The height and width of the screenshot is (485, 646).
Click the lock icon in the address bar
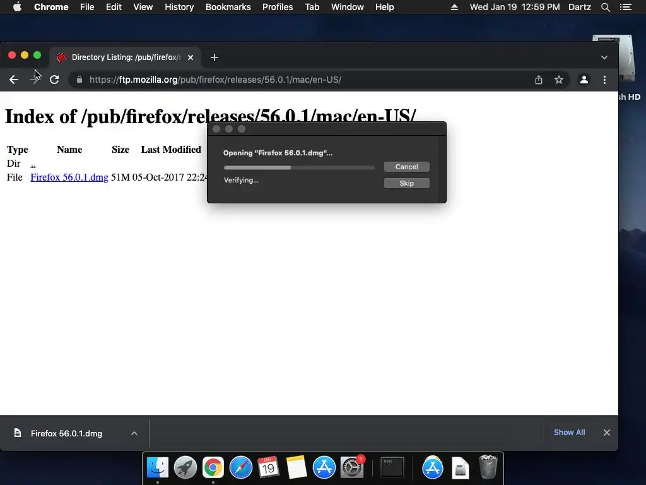coord(79,80)
